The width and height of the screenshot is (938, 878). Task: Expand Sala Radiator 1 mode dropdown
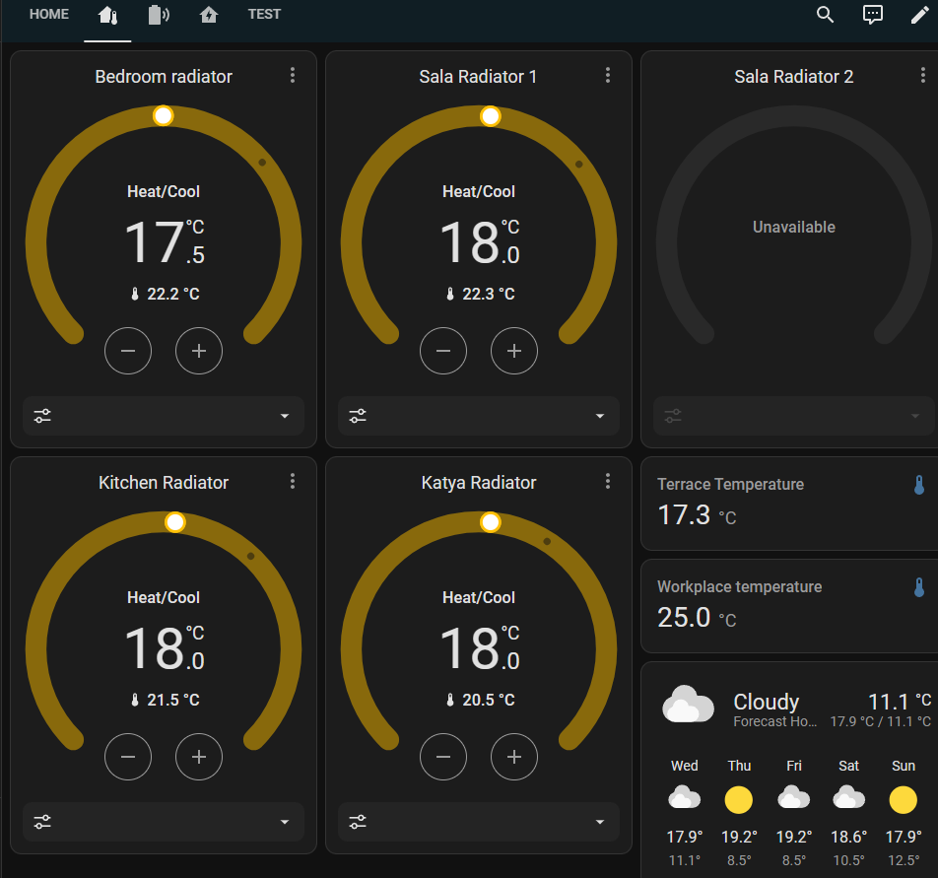tap(479, 416)
